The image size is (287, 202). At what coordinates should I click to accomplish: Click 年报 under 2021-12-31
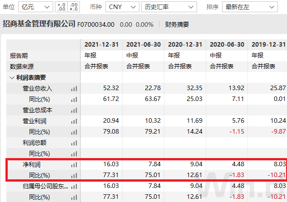click(90, 55)
